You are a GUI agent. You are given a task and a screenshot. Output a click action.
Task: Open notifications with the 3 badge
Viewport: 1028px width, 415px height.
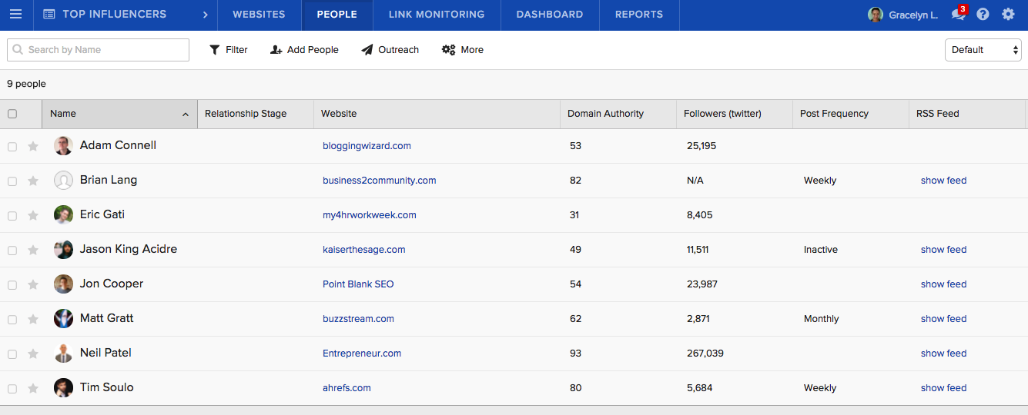pyautogui.click(x=959, y=14)
